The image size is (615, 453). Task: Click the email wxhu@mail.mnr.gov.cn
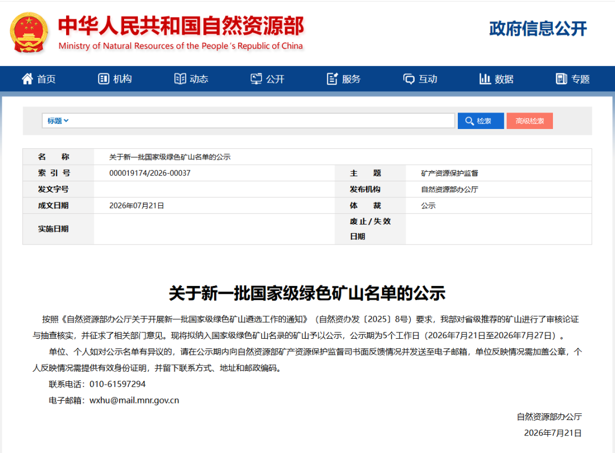(134, 401)
